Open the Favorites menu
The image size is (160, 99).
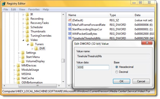[x=34, y=9]
